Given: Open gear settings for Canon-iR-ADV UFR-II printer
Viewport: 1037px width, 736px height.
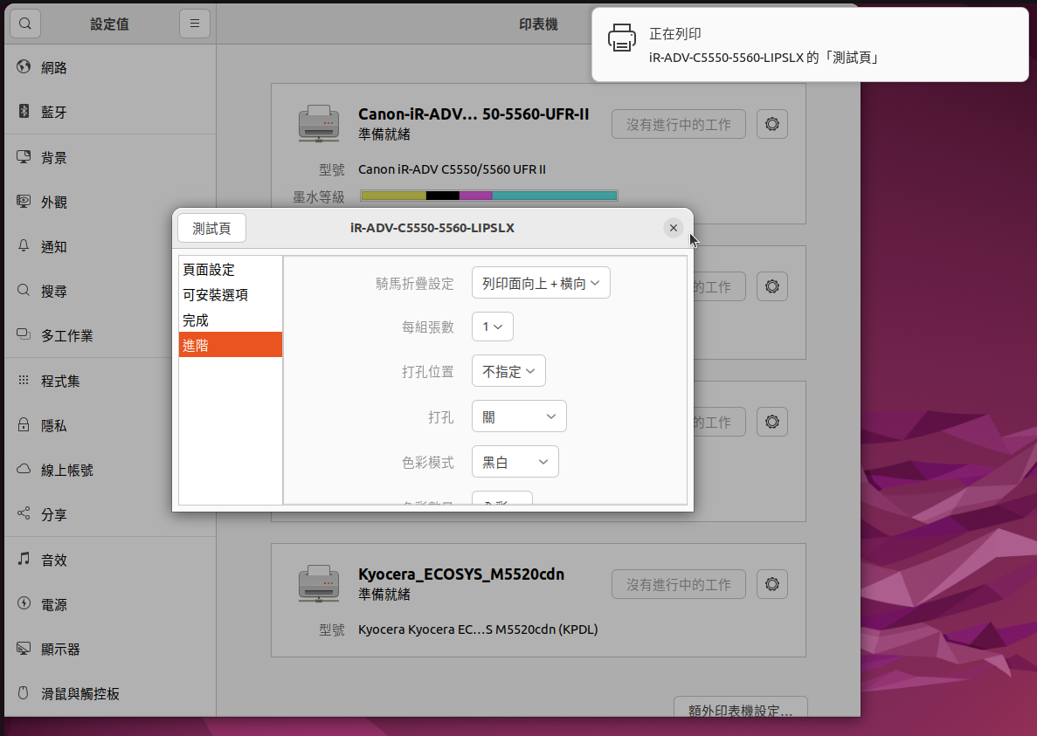Looking at the screenshot, I should 771,124.
